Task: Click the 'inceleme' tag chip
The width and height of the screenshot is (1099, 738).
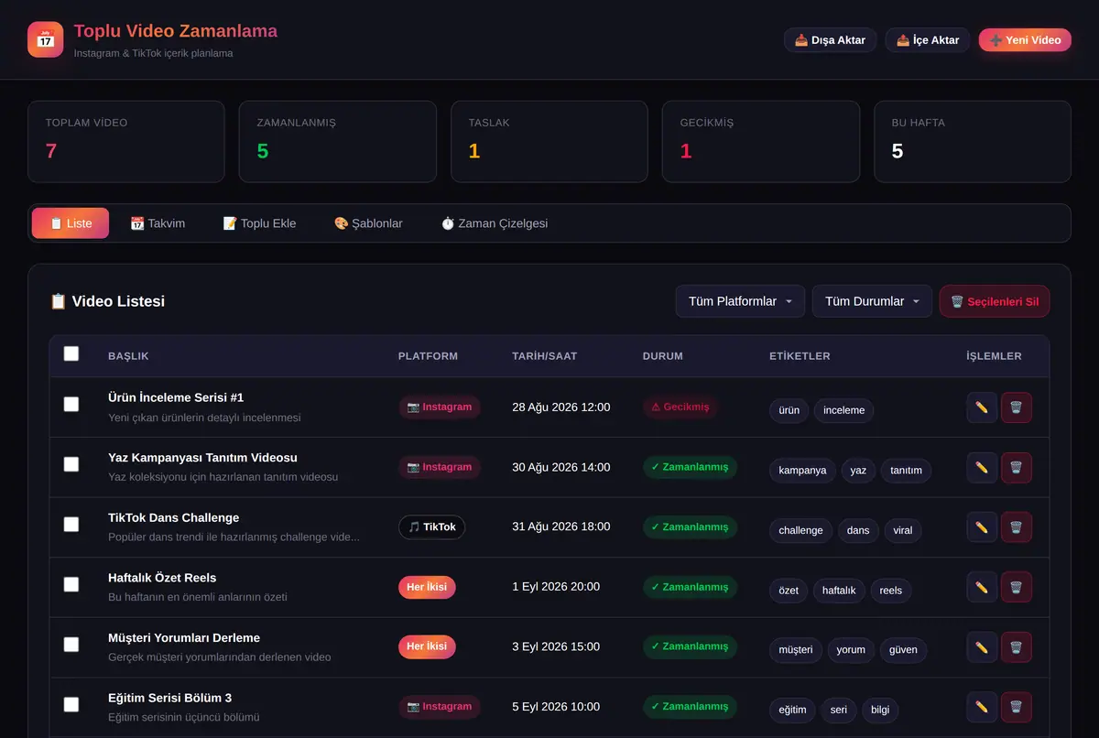Action: click(844, 410)
